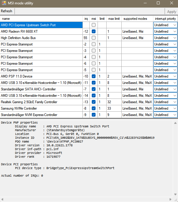
Task: Click the interrupt priority column header
Action: click(x=166, y=19)
